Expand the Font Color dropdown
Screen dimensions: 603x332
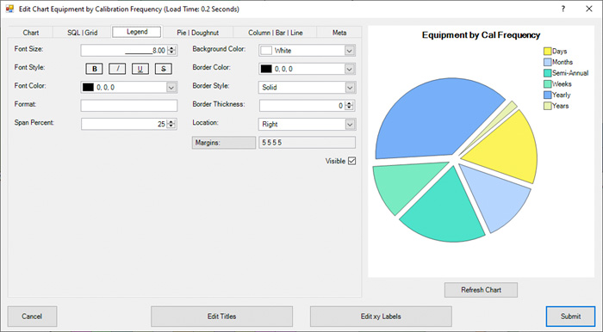point(171,88)
